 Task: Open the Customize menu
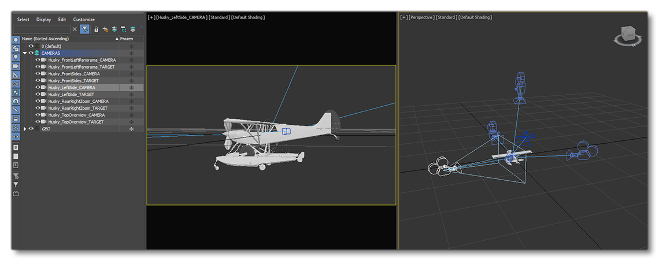click(x=84, y=20)
